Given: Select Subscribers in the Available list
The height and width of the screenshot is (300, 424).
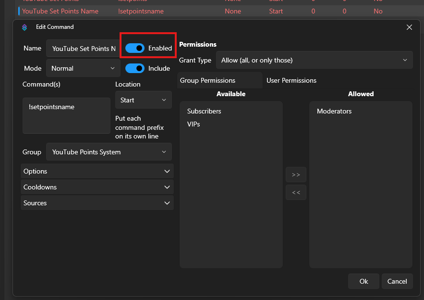Looking at the screenshot, I should (x=204, y=111).
